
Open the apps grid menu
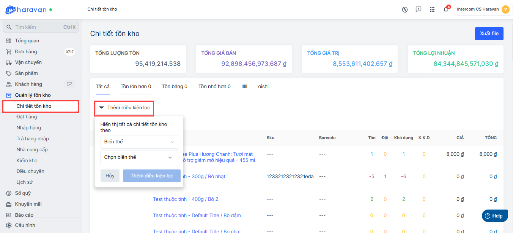click(x=432, y=9)
